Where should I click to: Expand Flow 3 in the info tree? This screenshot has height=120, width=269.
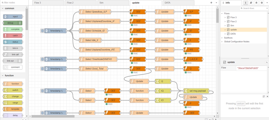225,17
